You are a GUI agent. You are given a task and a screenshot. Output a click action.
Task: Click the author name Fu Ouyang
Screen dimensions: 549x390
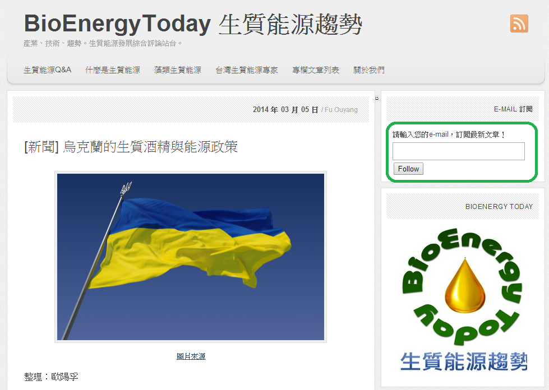[341, 110]
